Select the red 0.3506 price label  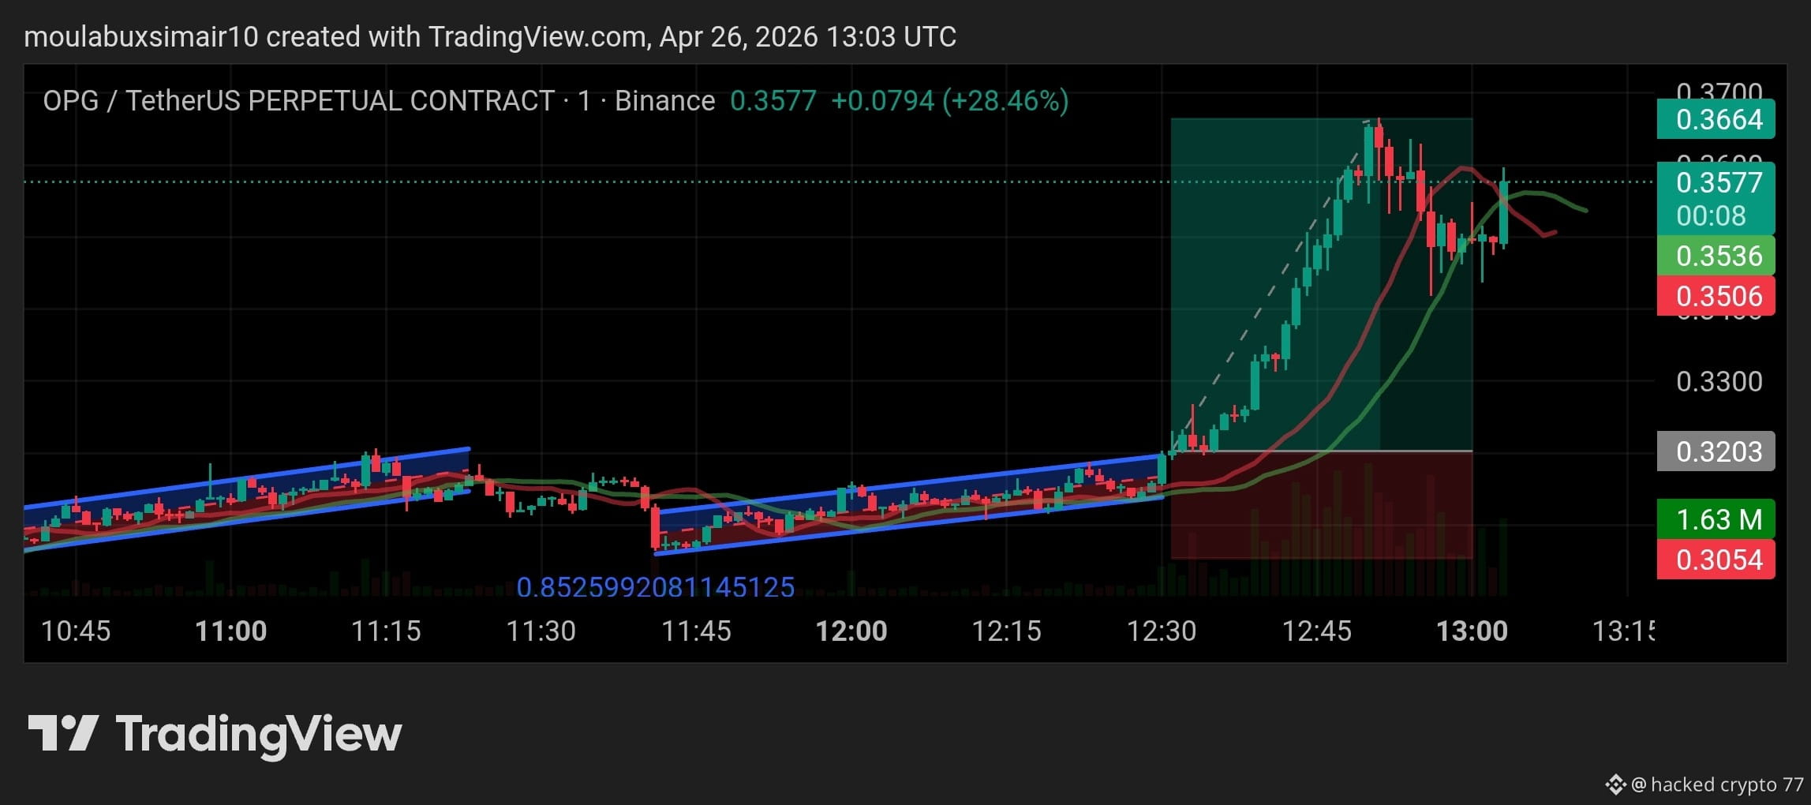1716,296
